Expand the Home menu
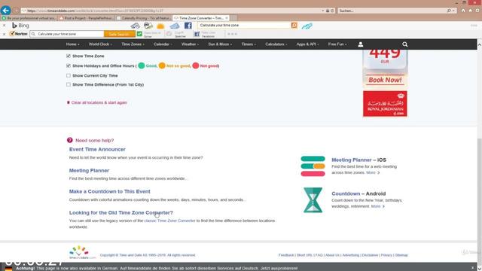The image size is (482, 271). point(72,44)
